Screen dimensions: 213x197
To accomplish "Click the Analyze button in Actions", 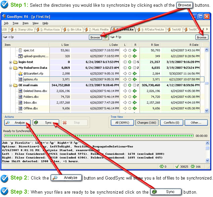I will click(x=17, y=123).
